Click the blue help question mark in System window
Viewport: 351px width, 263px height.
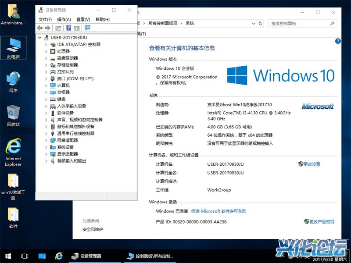(x=338, y=41)
